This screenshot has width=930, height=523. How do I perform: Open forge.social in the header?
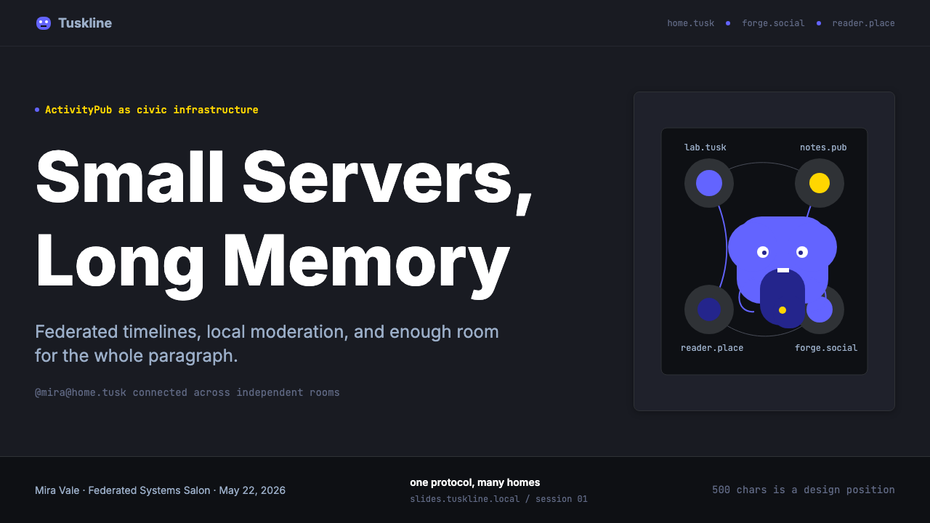pos(773,23)
